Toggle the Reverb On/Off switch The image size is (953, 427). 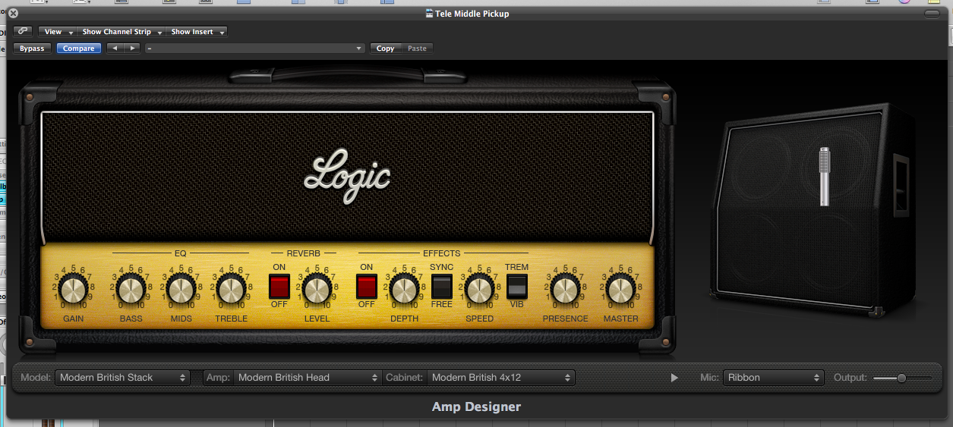click(279, 286)
